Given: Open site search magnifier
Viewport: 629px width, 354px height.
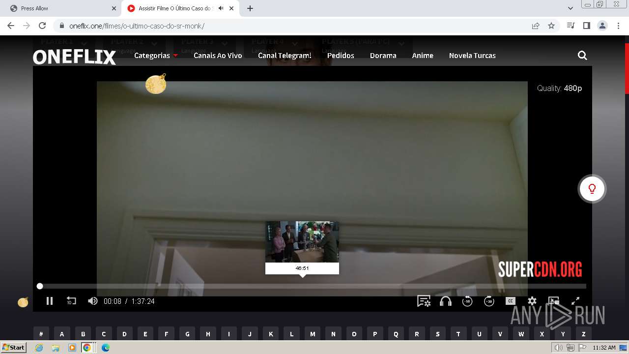Looking at the screenshot, I should pos(582,56).
